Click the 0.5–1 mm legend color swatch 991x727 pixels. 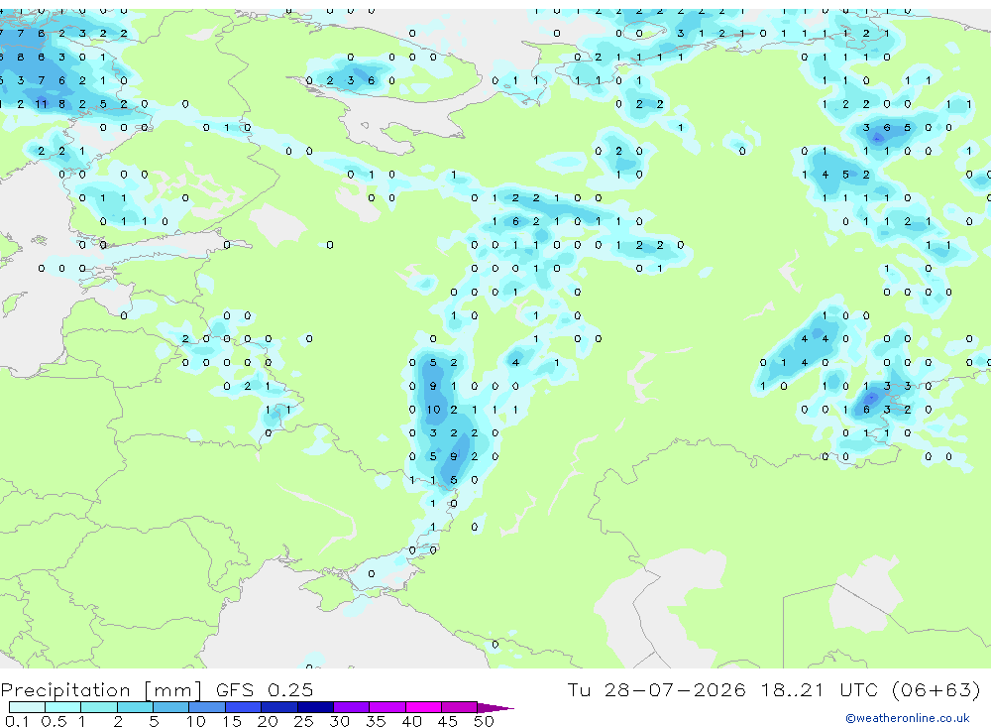pyautogui.click(x=63, y=707)
